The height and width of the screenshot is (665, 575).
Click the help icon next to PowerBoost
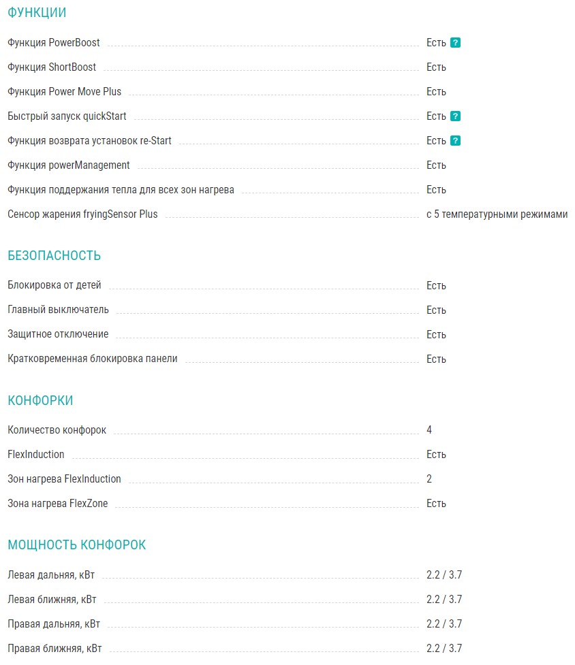pyautogui.click(x=456, y=43)
